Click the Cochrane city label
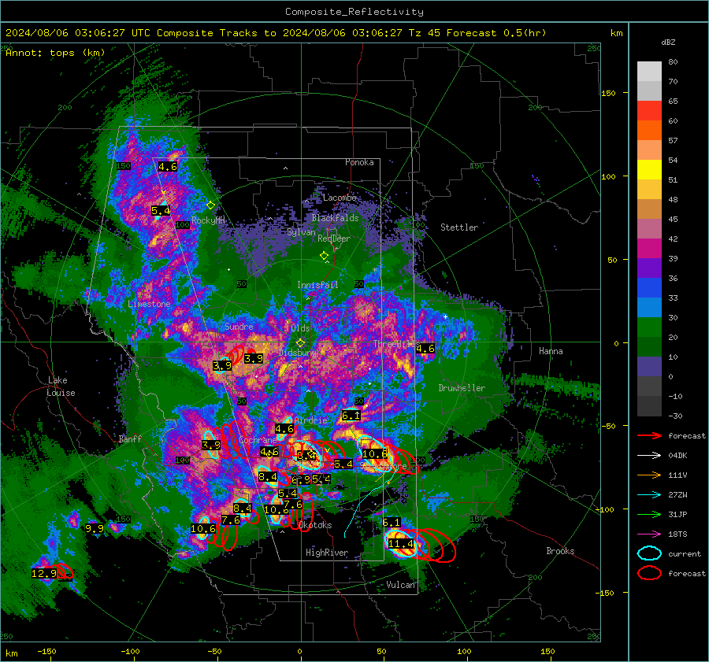Viewport: 709px width, 662px height. coord(258,440)
